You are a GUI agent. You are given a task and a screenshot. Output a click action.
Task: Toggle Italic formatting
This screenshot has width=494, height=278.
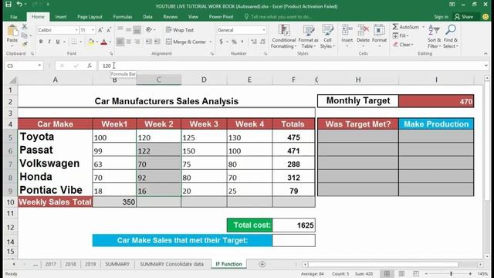click(x=49, y=42)
